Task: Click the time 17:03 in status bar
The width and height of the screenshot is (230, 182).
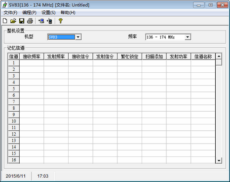Action: click(43, 176)
